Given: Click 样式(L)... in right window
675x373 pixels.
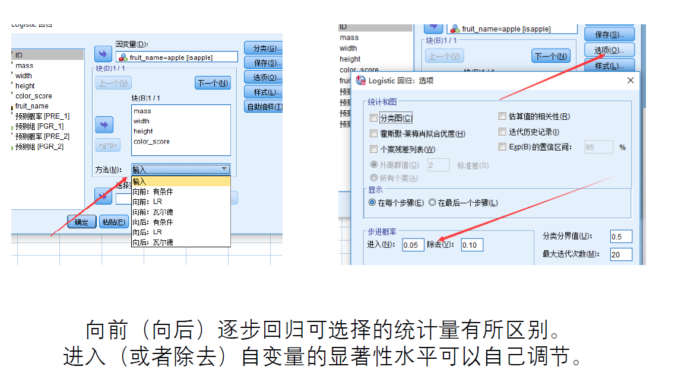Looking at the screenshot, I should tap(610, 66).
